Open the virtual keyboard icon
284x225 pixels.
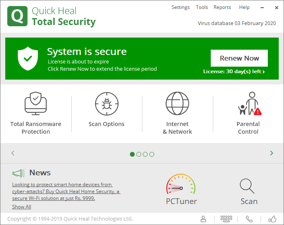point(227,219)
